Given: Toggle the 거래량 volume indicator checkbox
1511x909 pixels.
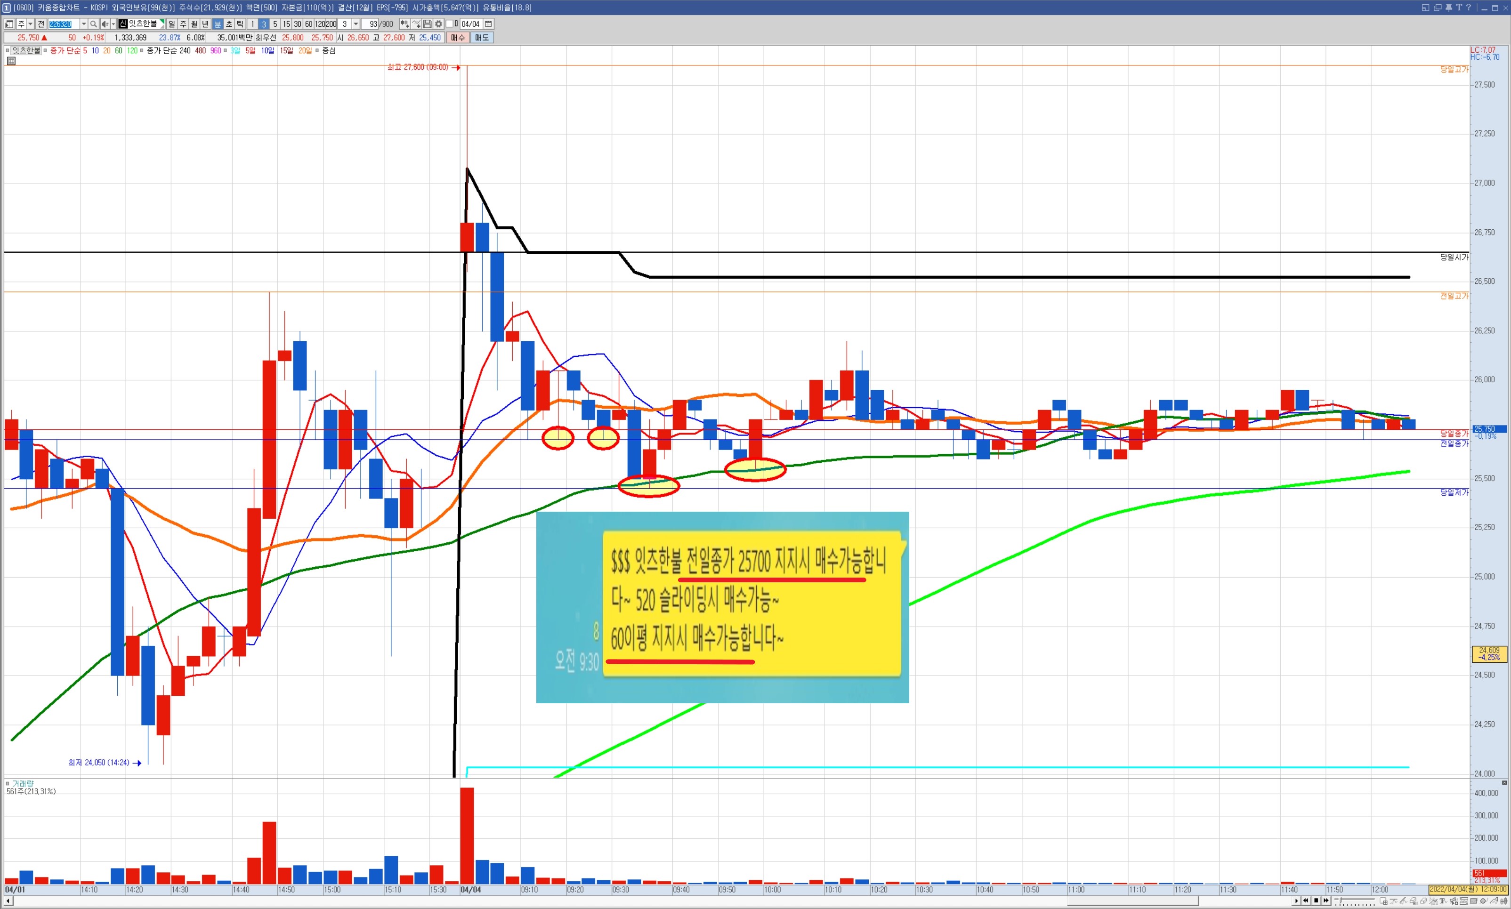Looking at the screenshot, I should 8,783.
